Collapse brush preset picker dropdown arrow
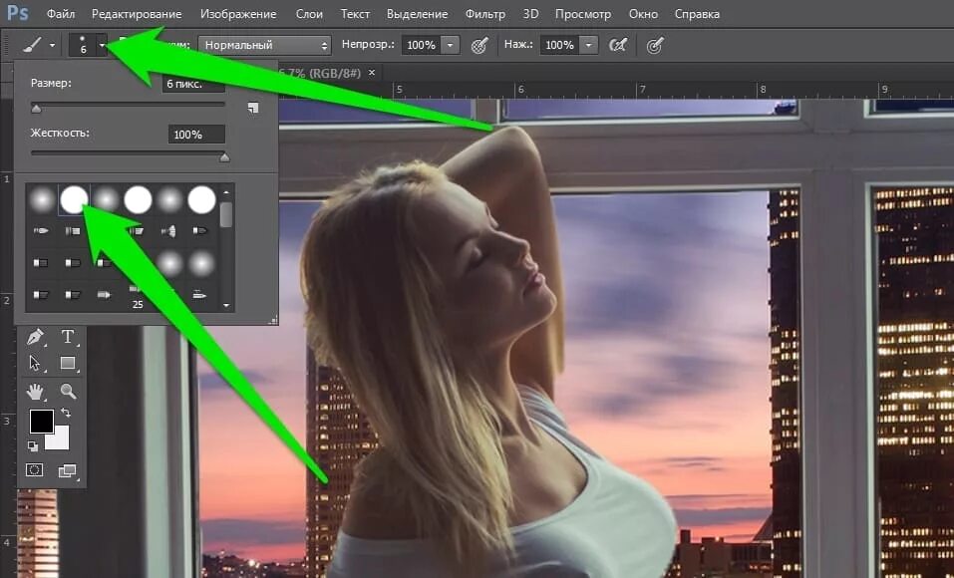The width and height of the screenshot is (954, 578). pyautogui.click(x=102, y=45)
